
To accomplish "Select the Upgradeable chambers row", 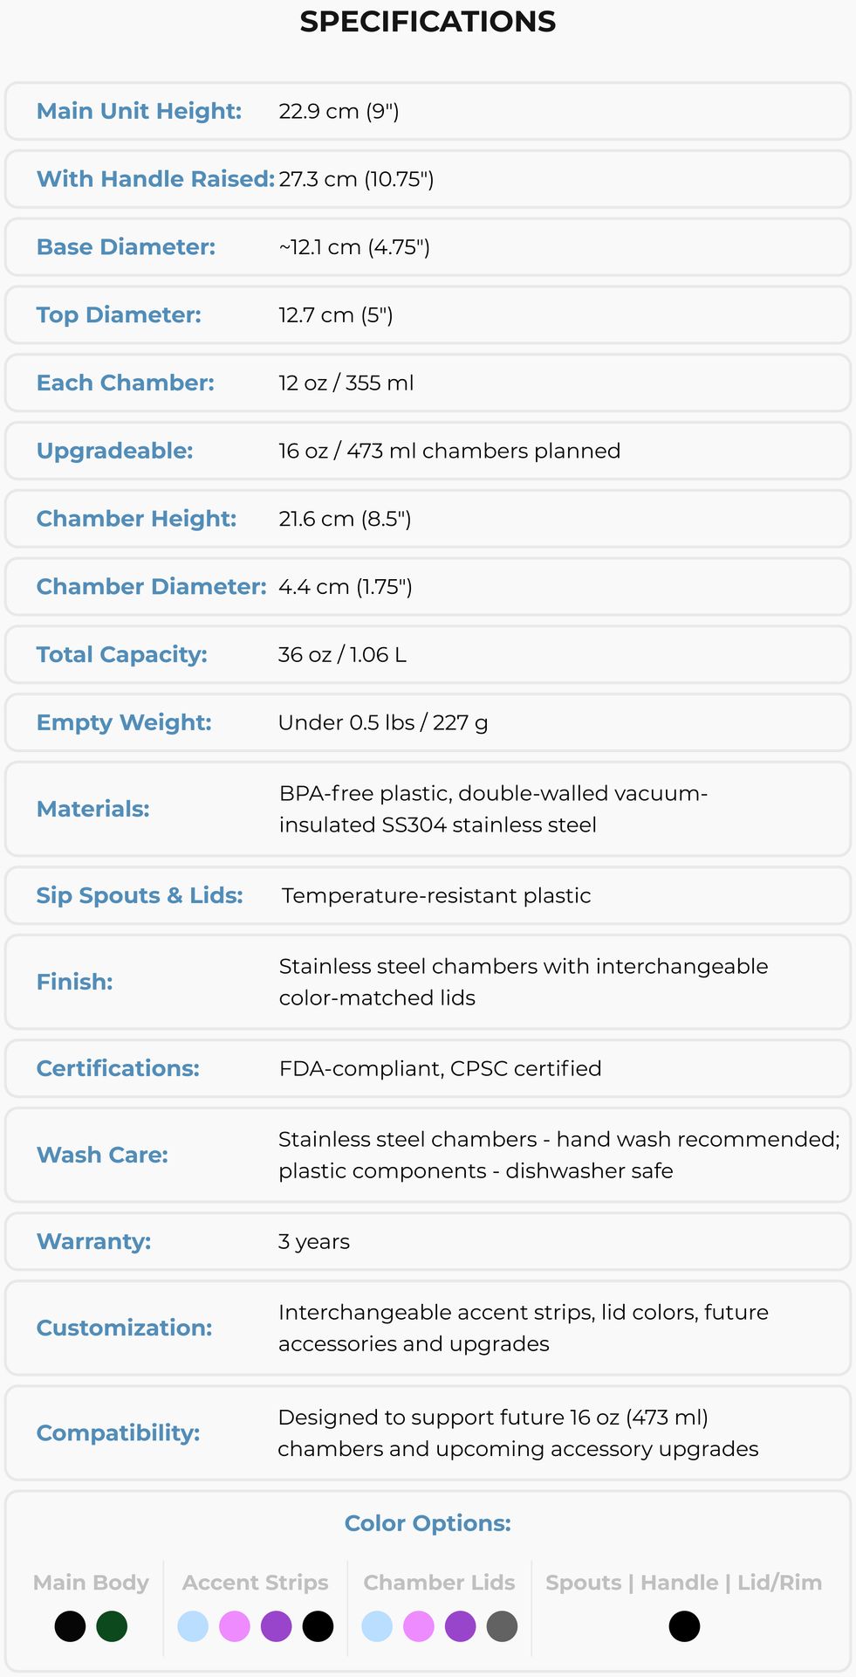I will tap(428, 451).
